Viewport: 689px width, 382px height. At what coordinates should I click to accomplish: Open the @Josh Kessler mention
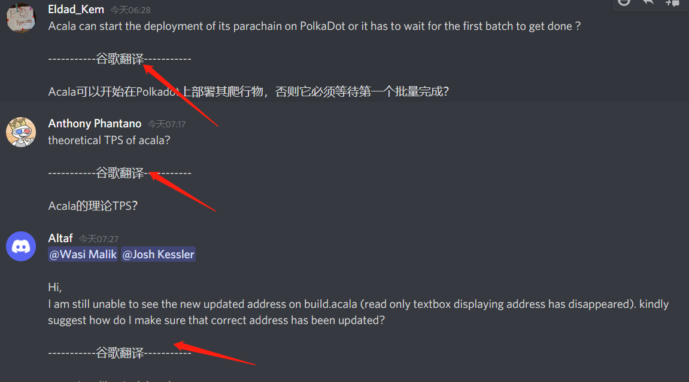pyautogui.click(x=158, y=255)
